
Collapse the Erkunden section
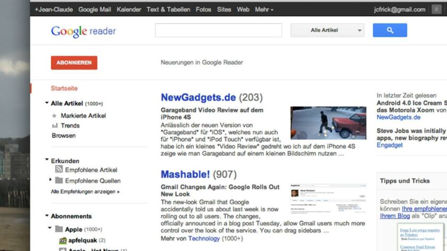pyautogui.click(x=47, y=160)
